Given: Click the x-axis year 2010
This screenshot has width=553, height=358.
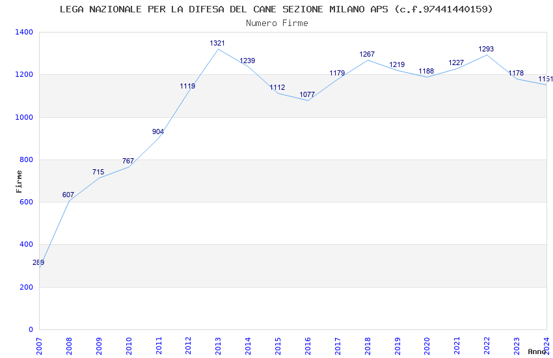Looking at the screenshot, I should click(x=129, y=346).
